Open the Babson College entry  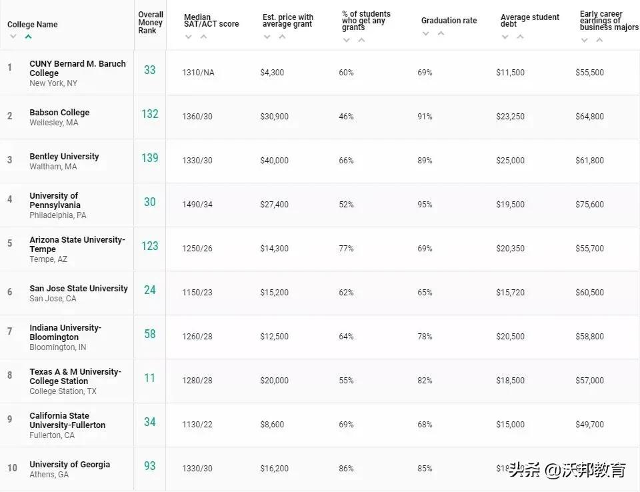pos(59,112)
